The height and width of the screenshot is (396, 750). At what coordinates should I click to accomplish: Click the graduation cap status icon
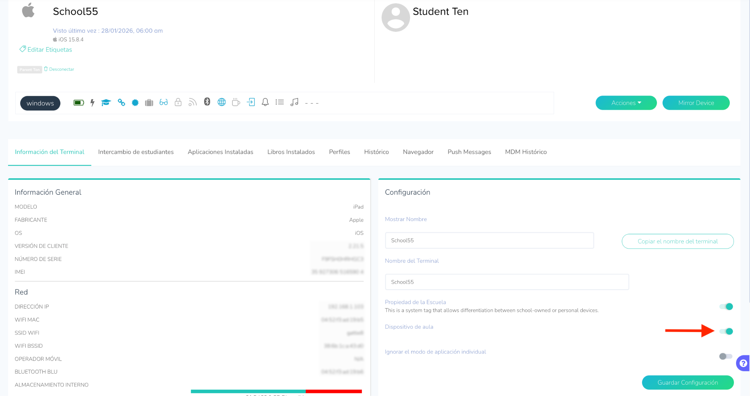106,102
